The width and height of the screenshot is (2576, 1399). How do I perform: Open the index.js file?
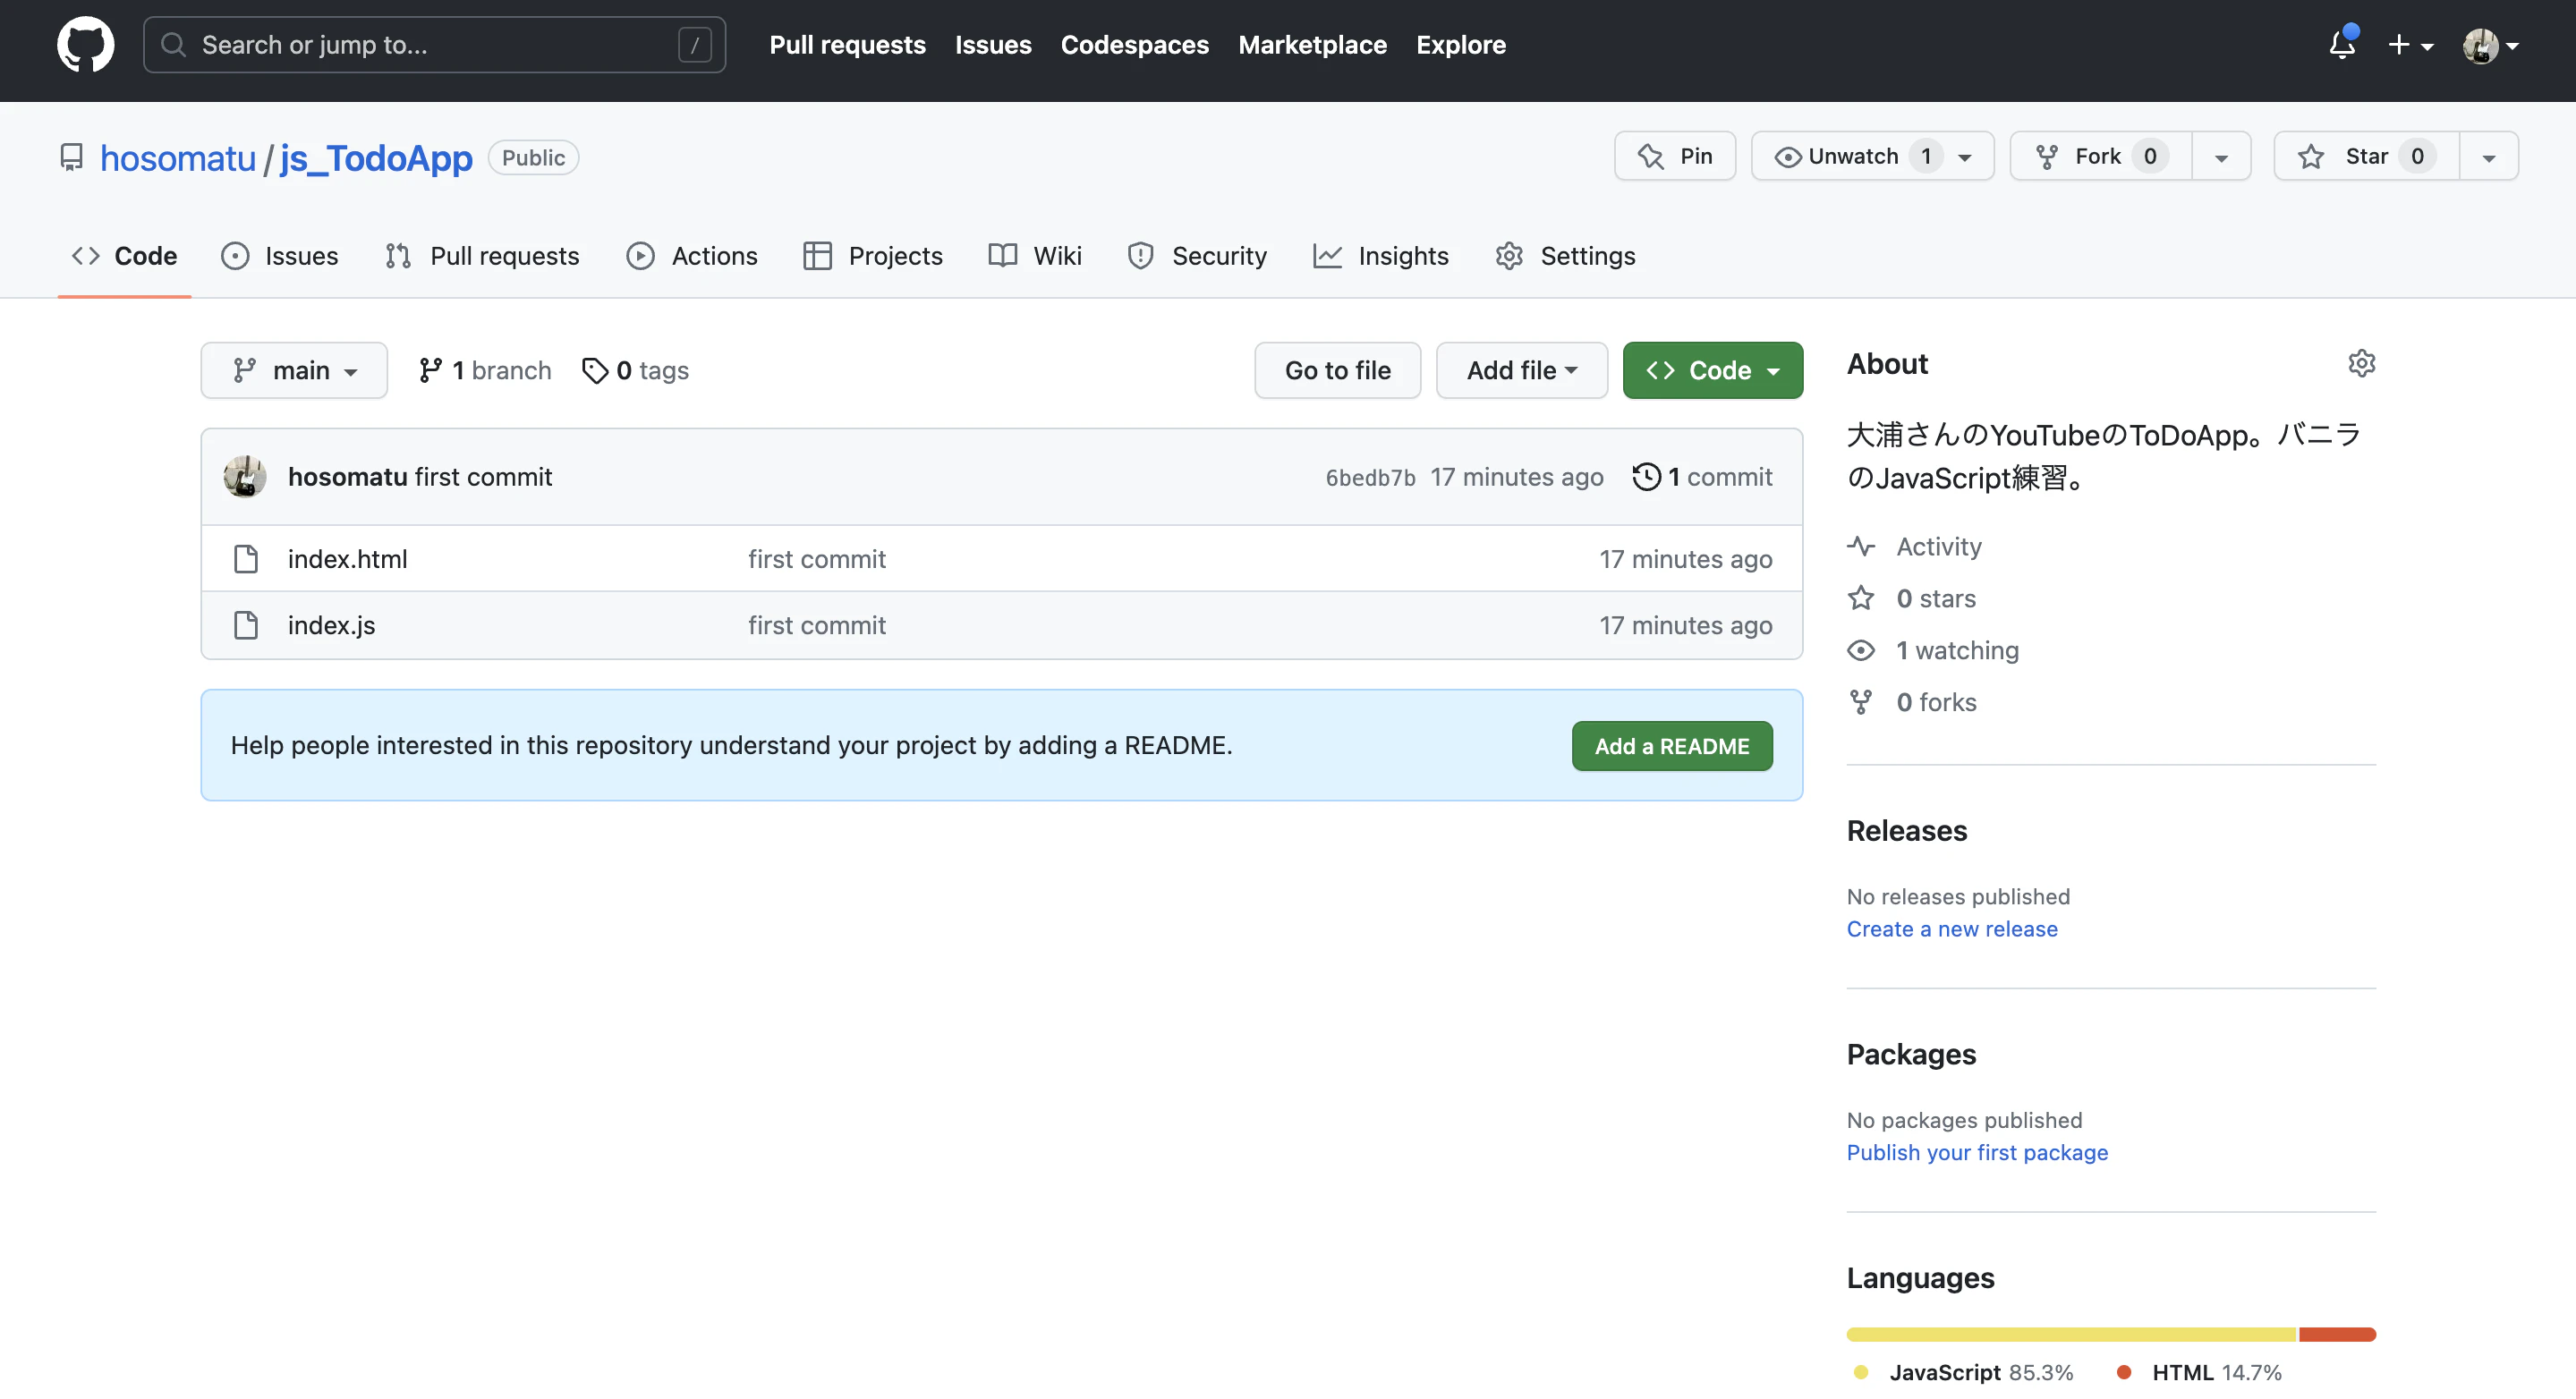pyautogui.click(x=331, y=625)
